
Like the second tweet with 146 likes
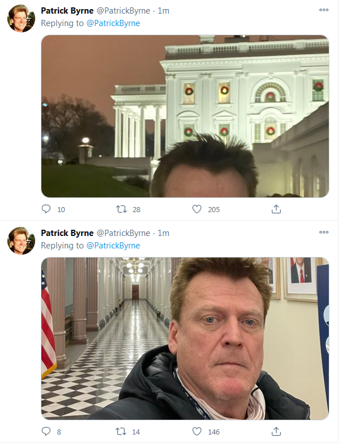(197, 432)
